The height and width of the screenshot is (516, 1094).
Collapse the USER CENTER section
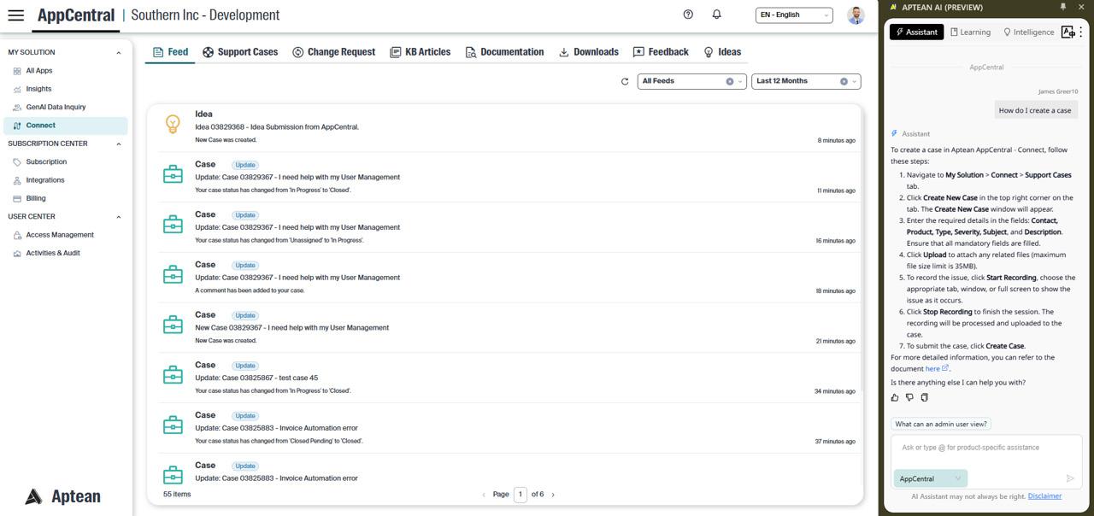[x=118, y=217]
